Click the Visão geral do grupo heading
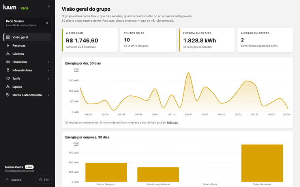Screen dimensions: 300x187 [86, 9]
